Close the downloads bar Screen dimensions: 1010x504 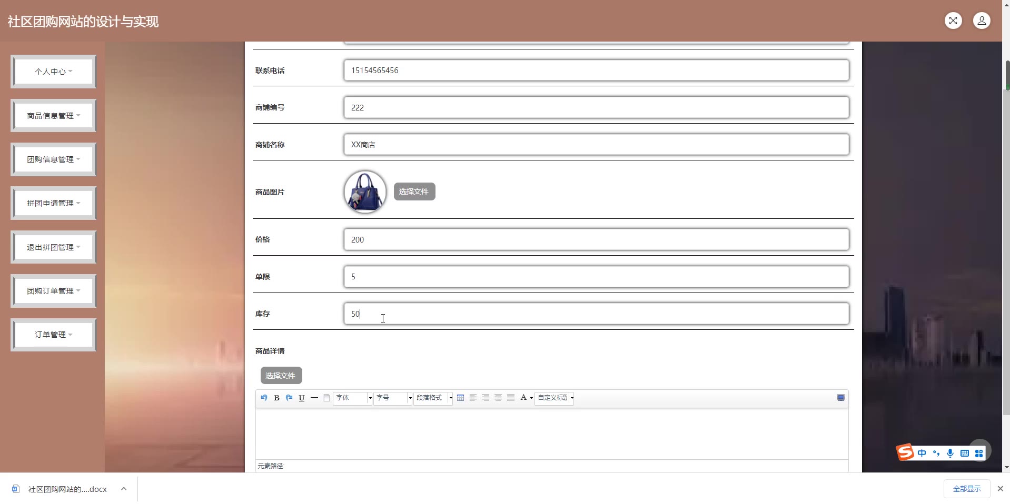[x=1001, y=489]
